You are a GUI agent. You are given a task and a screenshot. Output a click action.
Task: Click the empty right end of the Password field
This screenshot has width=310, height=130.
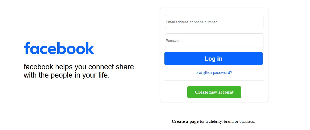point(247,41)
